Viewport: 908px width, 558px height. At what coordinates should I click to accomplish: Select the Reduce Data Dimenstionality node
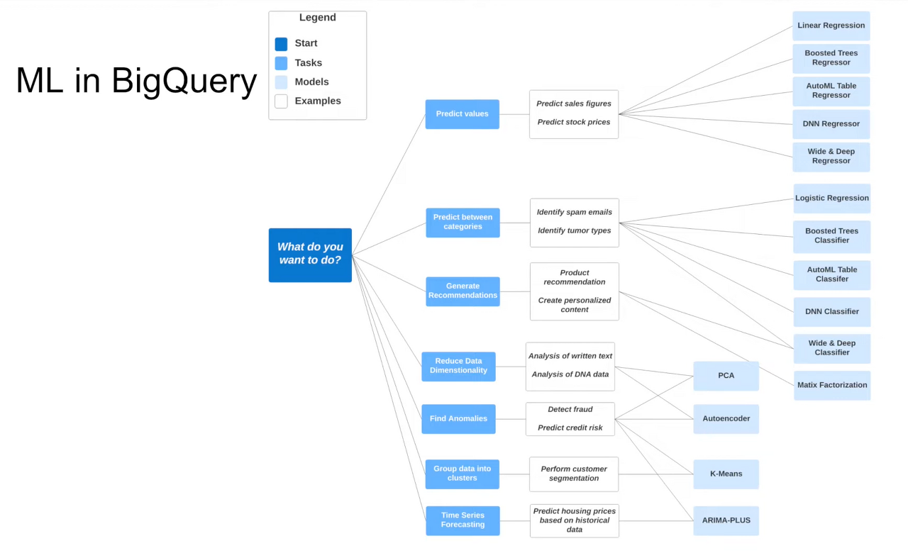pos(458,367)
